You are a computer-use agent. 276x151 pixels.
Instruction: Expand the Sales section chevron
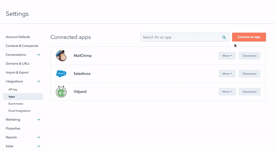pyautogui.click(x=39, y=146)
